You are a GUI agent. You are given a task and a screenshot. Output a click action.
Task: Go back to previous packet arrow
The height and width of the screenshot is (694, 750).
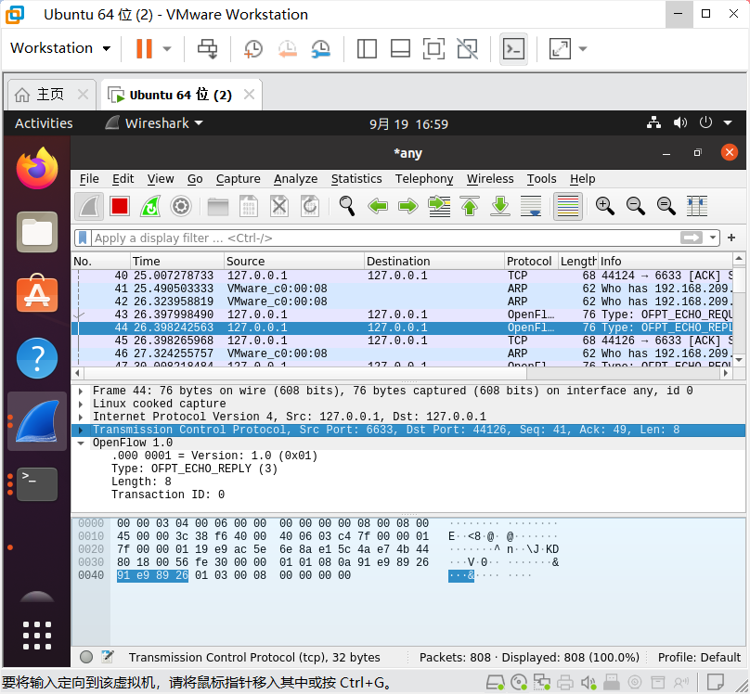click(378, 207)
